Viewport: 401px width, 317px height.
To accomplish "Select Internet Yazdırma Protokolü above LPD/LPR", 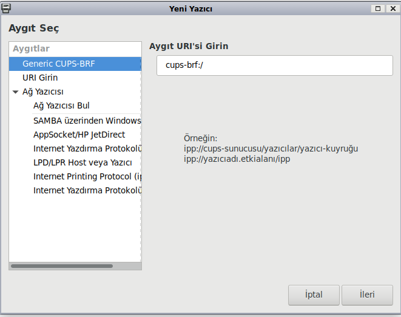I will pyautogui.click(x=87, y=148).
